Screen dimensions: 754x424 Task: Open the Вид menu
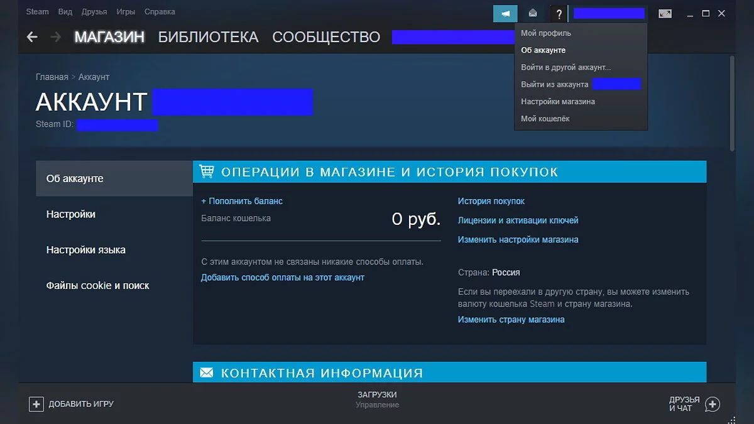(65, 12)
